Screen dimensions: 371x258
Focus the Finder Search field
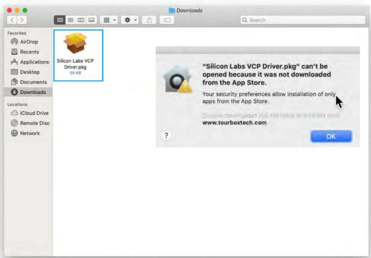[303, 20]
